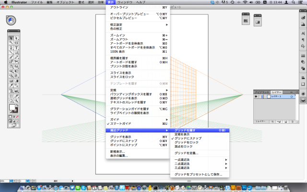Select the Magic Wand tool

[x=11, y=43]
